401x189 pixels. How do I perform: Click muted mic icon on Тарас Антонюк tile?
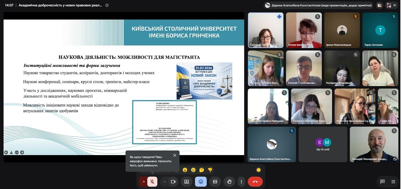pos(394,17)
